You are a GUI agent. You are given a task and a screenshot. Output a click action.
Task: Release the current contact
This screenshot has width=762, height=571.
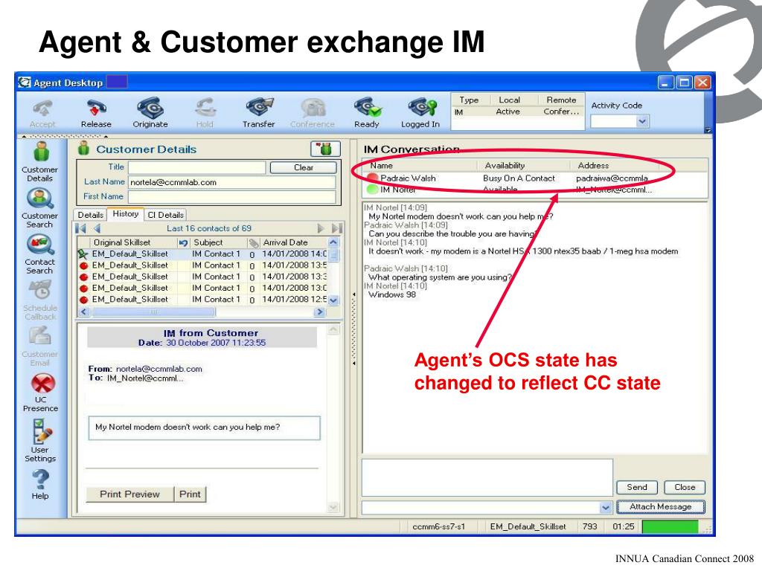point(96,108)
